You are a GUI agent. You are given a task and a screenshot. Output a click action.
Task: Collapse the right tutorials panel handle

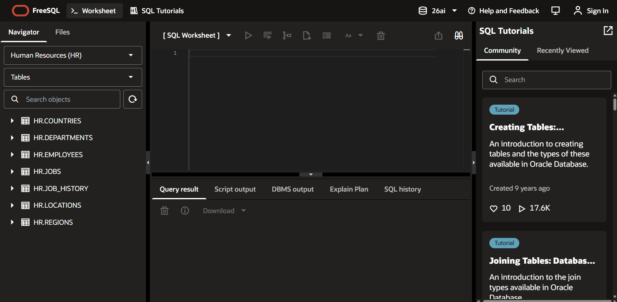tap(474, 163)
